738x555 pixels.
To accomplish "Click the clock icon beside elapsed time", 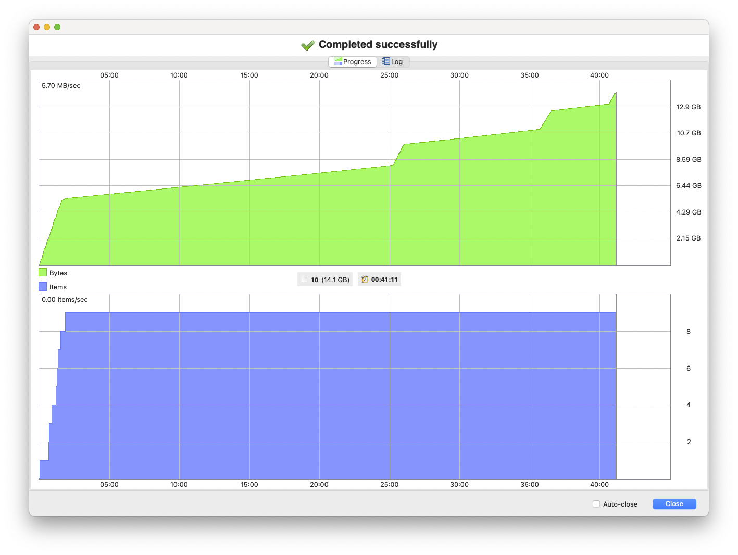I will [365, 280].
